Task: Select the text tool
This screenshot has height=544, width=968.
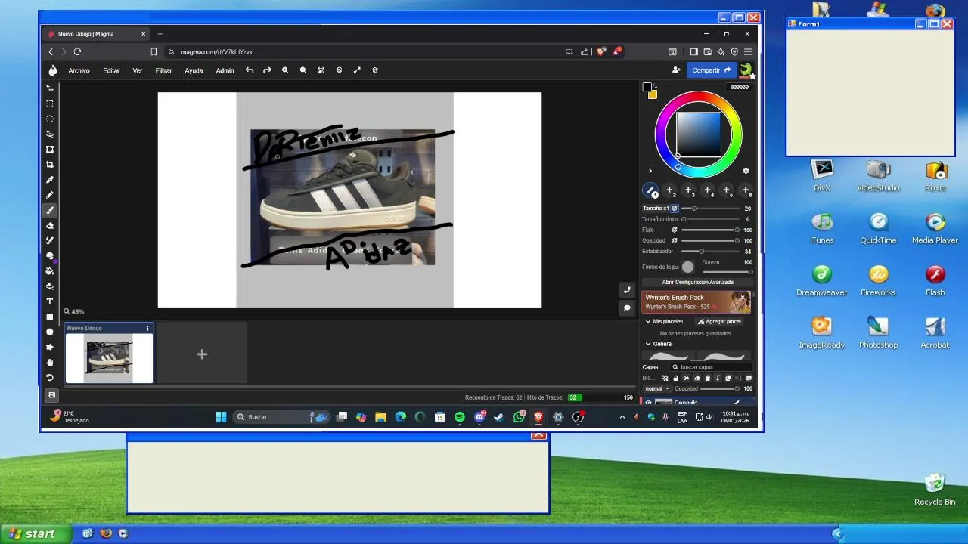Action: point(50,301)
